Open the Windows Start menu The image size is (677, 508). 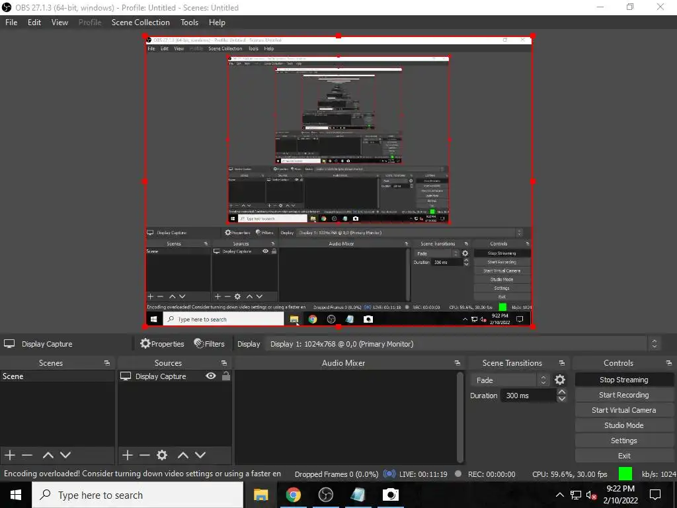click(16, 495)
